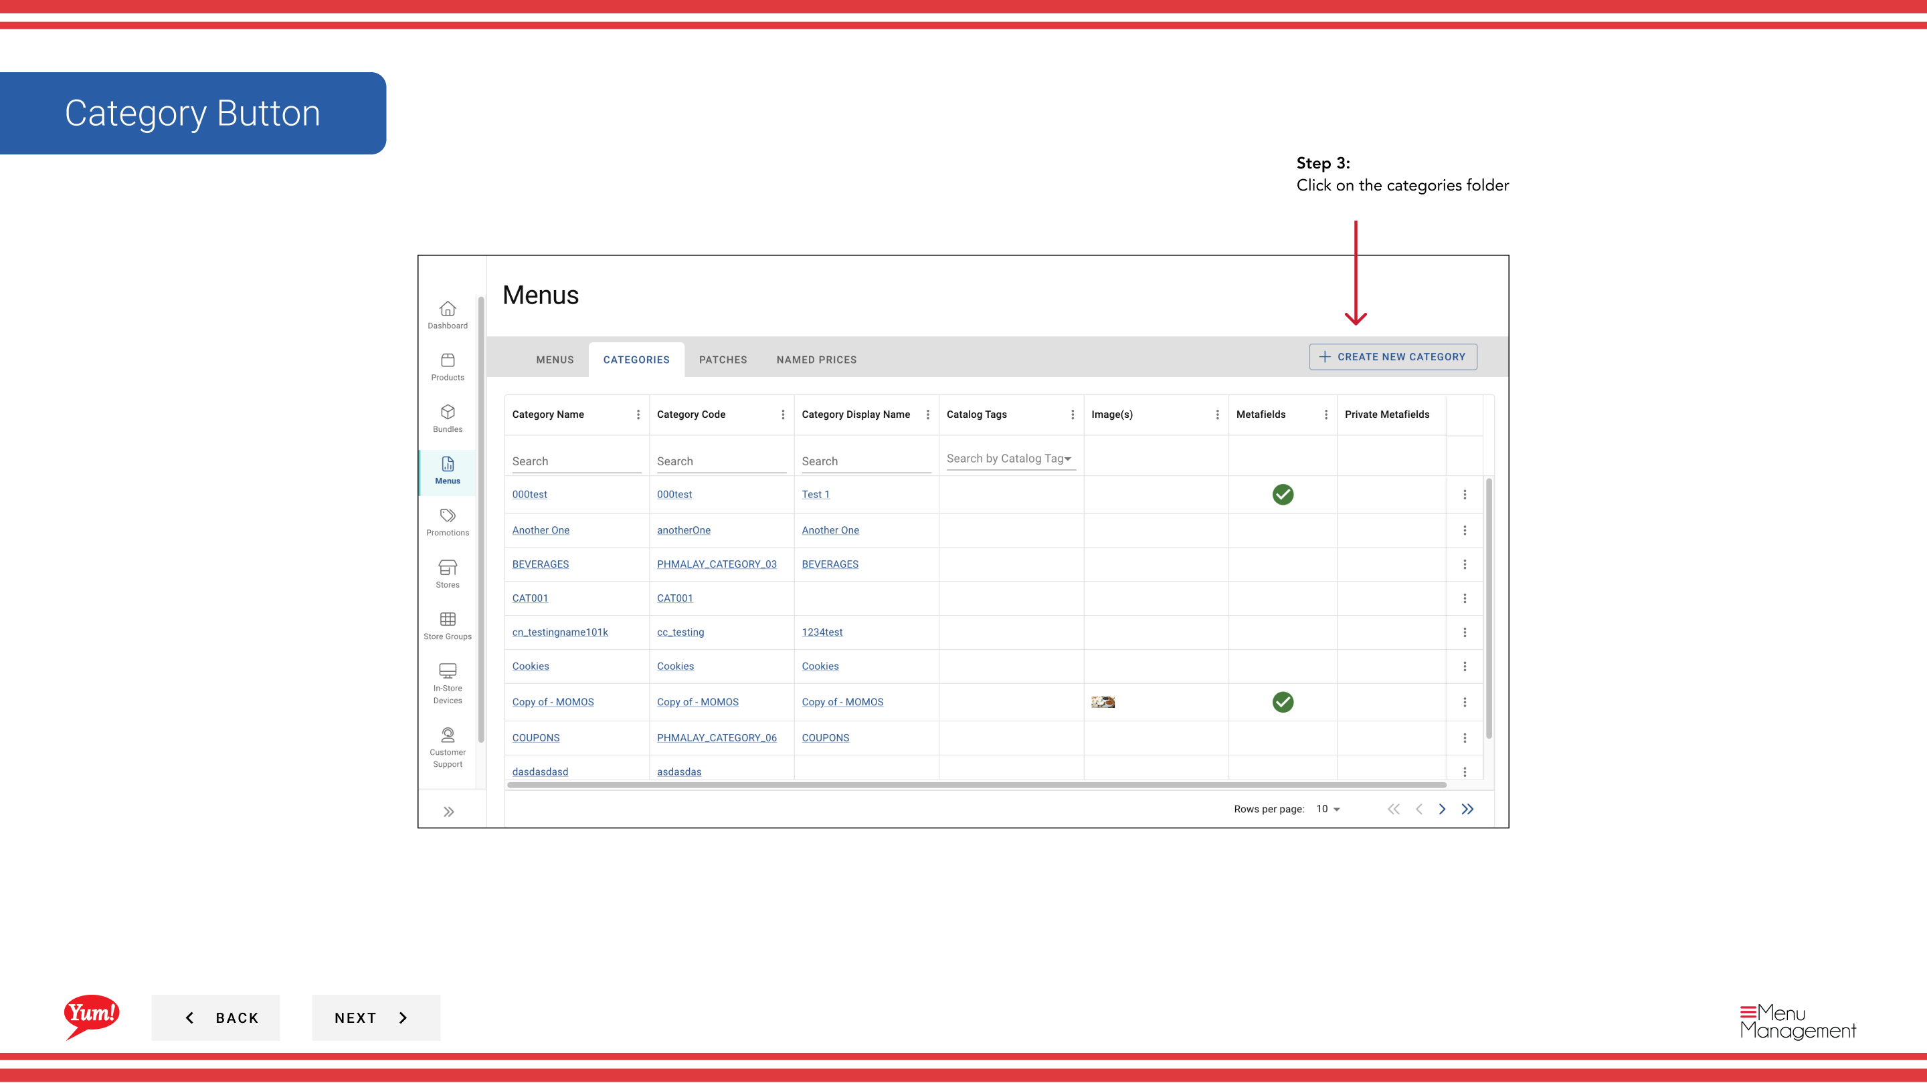Screen dimensions: 1927x1083
Task: Switch to the CATEGORIES tab
Action: point(636,360)
